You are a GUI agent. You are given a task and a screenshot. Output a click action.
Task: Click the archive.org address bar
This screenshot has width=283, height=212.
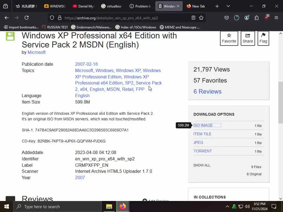tap(126, 18)
